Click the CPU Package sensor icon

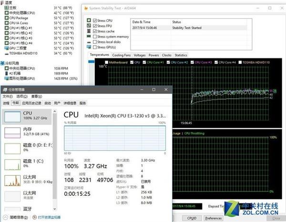pos(7,18)
